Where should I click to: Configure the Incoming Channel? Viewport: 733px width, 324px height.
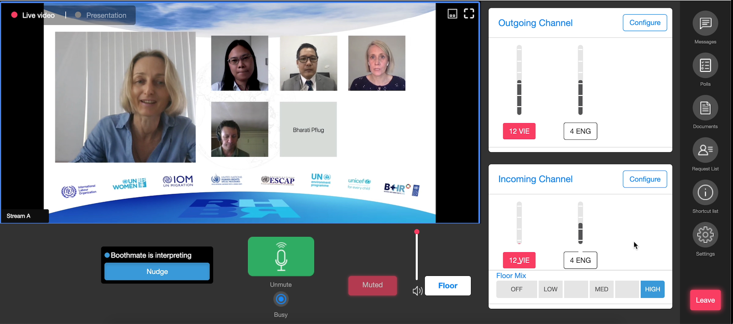tap(644, 179)
